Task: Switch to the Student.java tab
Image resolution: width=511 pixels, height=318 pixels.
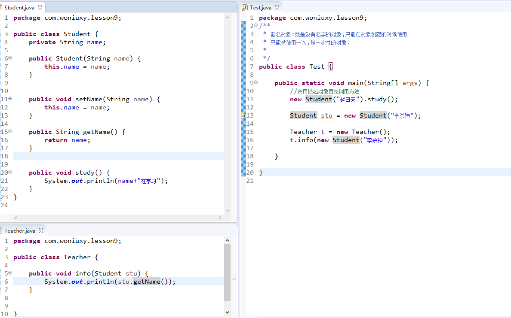Action: pyautogui.click(x=19, y=7)
